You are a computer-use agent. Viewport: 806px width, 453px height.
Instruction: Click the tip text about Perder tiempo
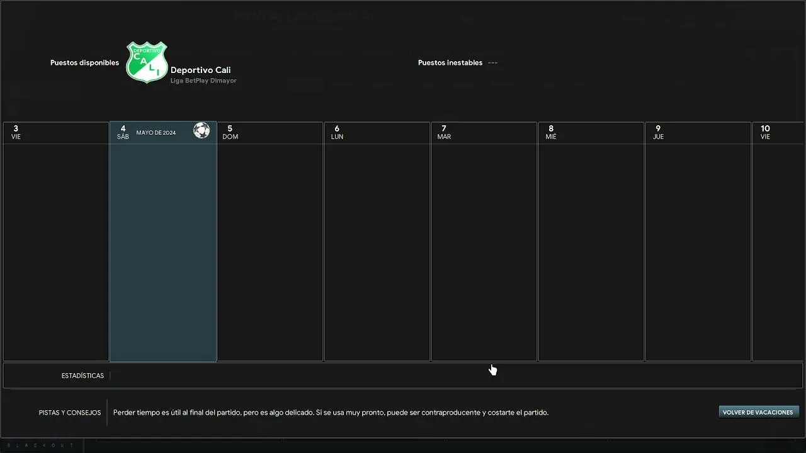pos(331,413)
